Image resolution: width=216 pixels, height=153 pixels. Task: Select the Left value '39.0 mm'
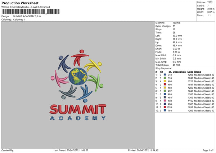(x=177, y=36)
